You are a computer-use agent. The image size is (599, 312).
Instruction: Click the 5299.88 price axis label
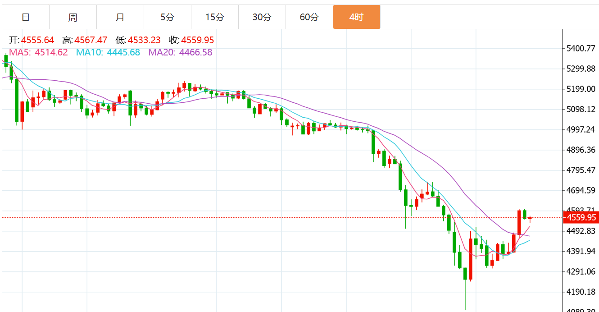pos(581,69)
